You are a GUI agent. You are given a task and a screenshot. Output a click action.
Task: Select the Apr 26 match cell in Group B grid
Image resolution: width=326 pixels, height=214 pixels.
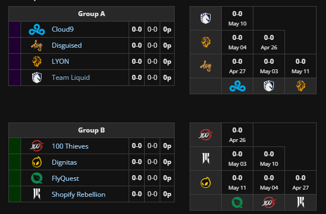point(237,135)
